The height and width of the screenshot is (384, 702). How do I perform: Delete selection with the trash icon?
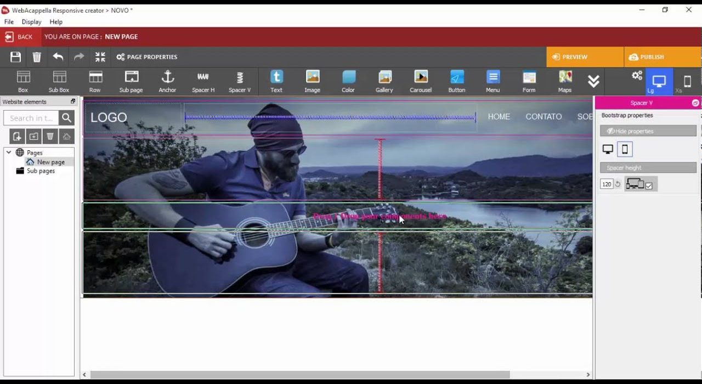(37, 57)
